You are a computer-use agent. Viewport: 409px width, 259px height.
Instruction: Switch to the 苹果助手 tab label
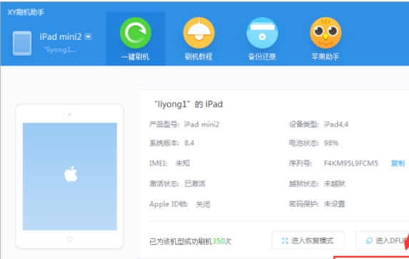[325, 57]
